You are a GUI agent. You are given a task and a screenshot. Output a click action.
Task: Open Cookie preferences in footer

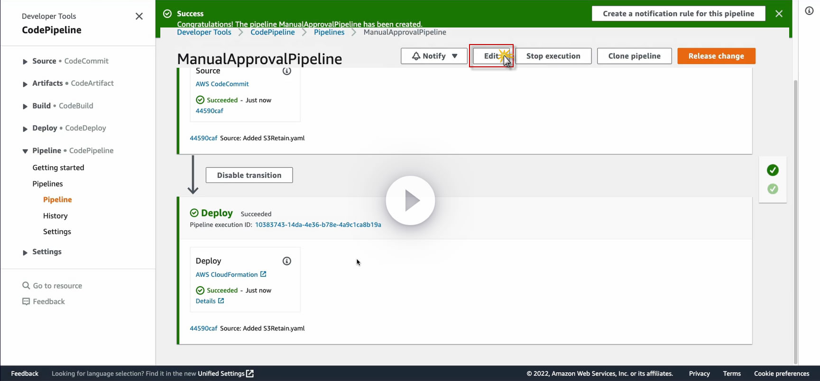coord(782,373)
